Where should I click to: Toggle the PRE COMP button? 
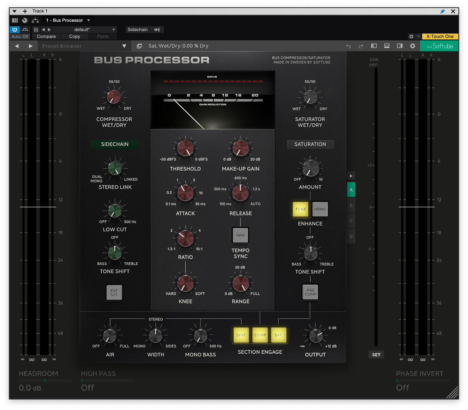click(311, 292)
